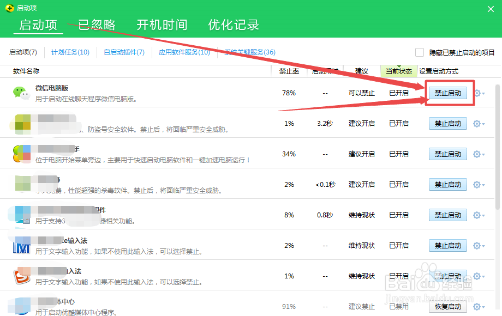Switch to the 已忽略 tab
502x316 pixels.
click(x=96, y=25)
